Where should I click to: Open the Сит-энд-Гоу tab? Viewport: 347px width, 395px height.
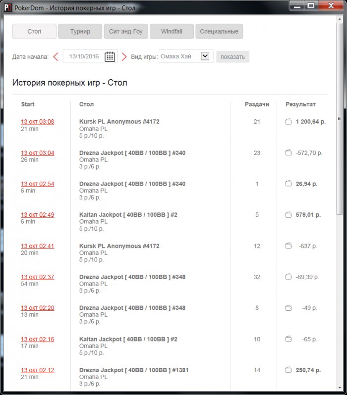click(x=126, y=32)
